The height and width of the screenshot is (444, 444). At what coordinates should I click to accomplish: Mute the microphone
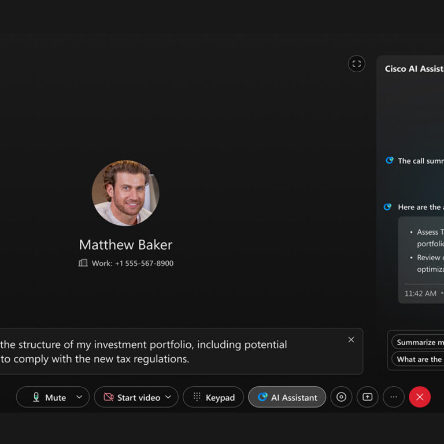(x=49, y=397)
